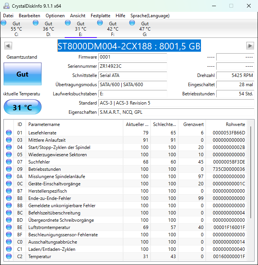Click raw value 0000053FB66D
The image size is (258, 265).
pos(229,132)
